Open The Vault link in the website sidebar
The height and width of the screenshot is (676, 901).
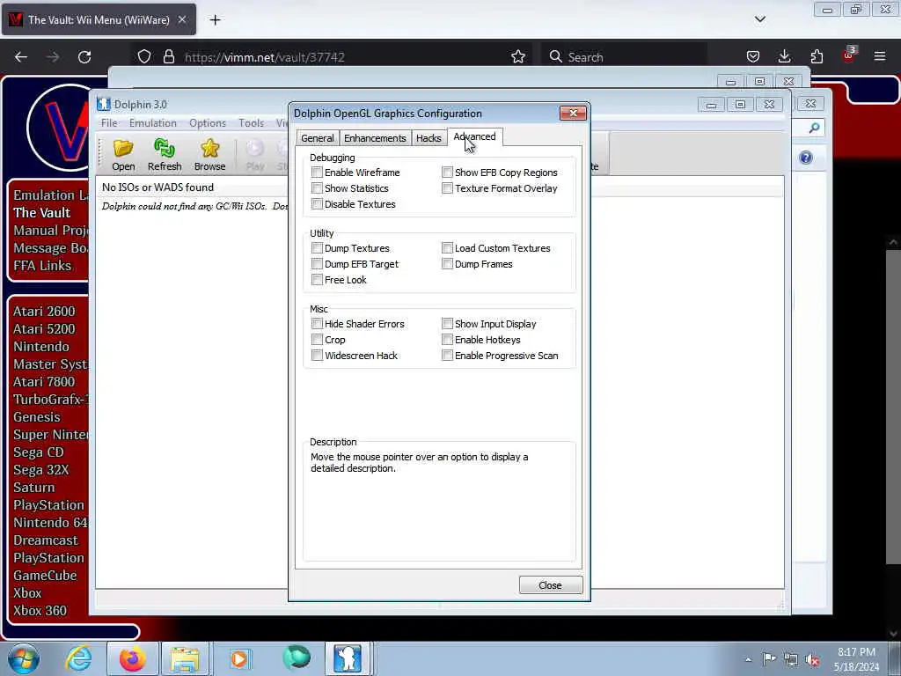[42, 213]
